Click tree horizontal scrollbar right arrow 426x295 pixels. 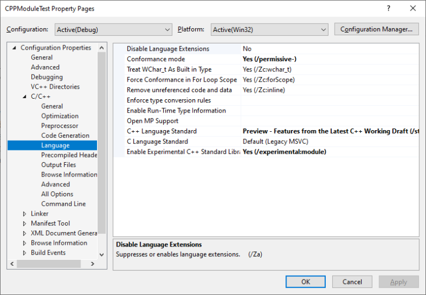tap(93, 264)
